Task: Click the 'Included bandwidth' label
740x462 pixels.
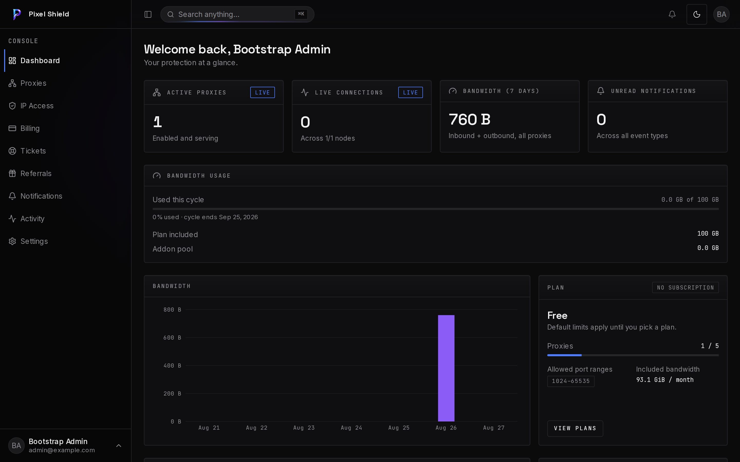Action: pos(668,369)
